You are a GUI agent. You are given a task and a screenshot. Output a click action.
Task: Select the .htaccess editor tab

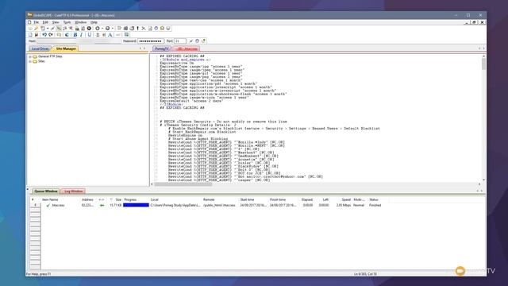click(187, 48)
